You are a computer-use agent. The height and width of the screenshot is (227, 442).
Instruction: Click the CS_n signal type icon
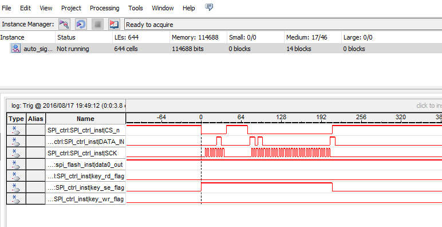click(x=16, y=130)
